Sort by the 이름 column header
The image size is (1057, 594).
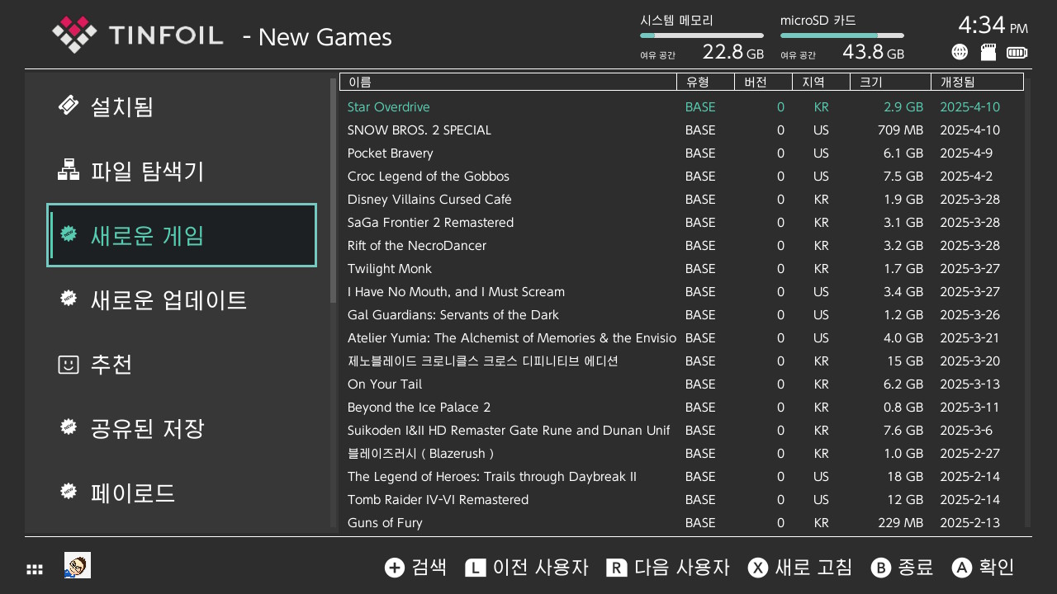[x=508, y=82]
